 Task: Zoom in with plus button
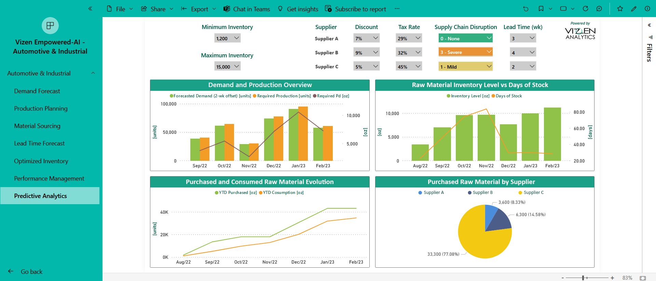[x=613, y=278]
